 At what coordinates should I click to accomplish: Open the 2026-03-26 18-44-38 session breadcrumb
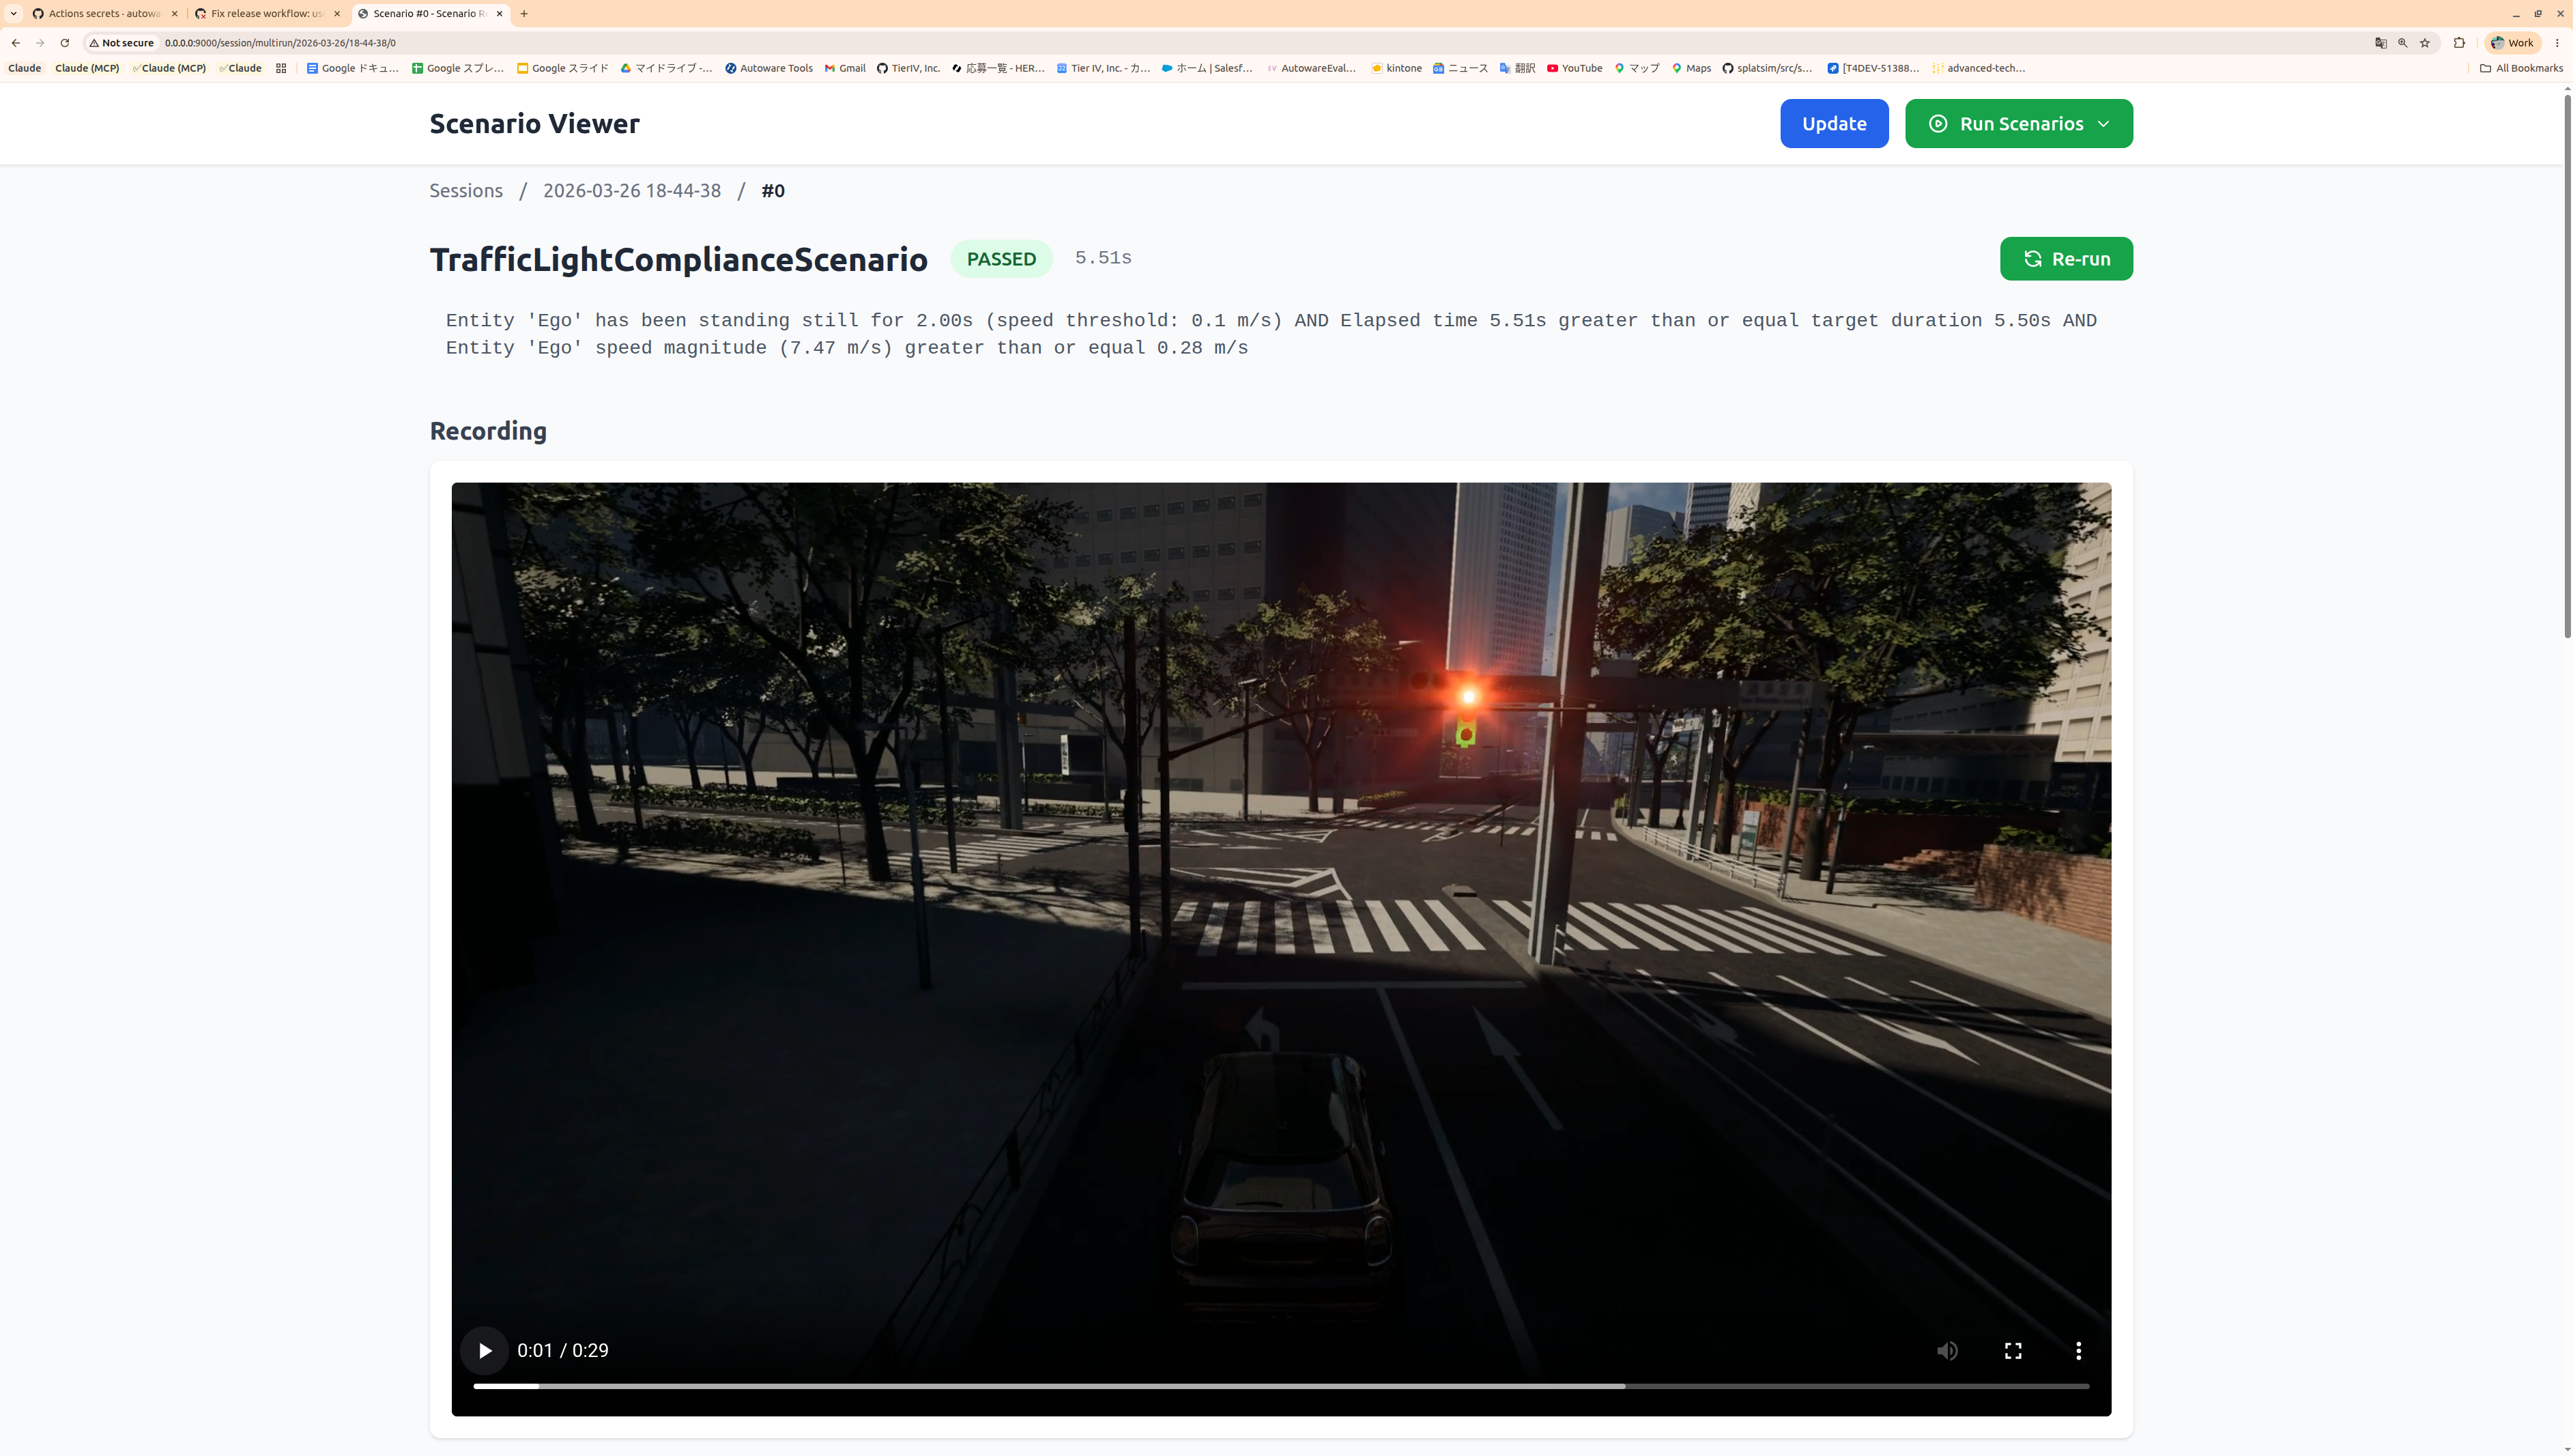632,190
